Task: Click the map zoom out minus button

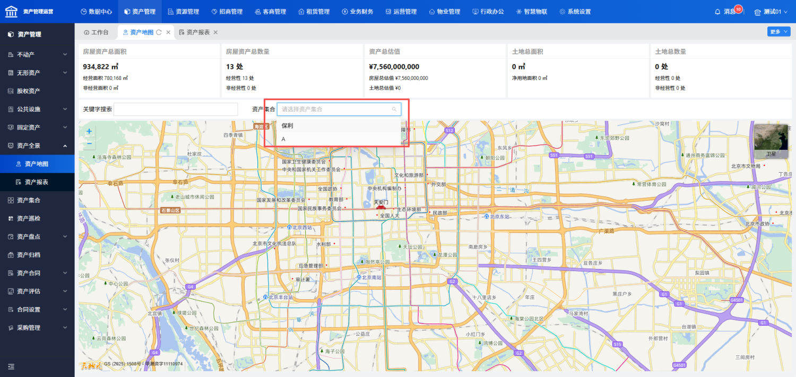Action: 89,143
